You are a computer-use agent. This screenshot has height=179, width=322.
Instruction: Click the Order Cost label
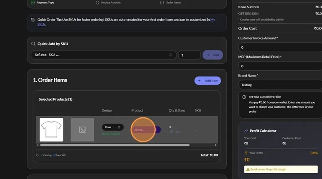click(248, 28)
